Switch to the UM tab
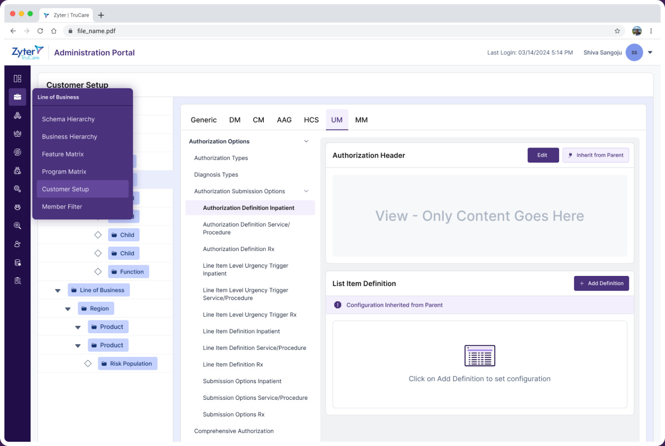The image size is (665, 446). tap(337, 120)
